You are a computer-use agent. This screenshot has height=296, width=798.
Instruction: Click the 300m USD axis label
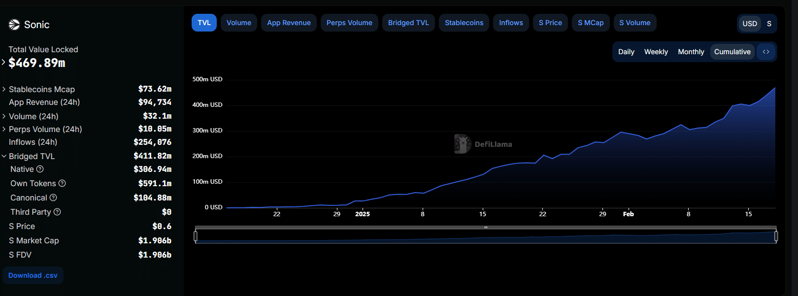tap(207, 131)
